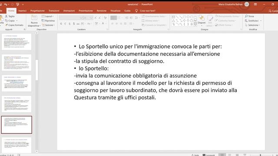Screen dimensions: 278x156
Task: Clear all text formatting
Action: [105, 18]
